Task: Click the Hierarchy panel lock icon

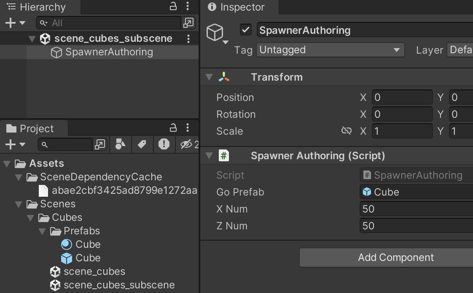Action: pyautogui.click(x=173, y=6)
